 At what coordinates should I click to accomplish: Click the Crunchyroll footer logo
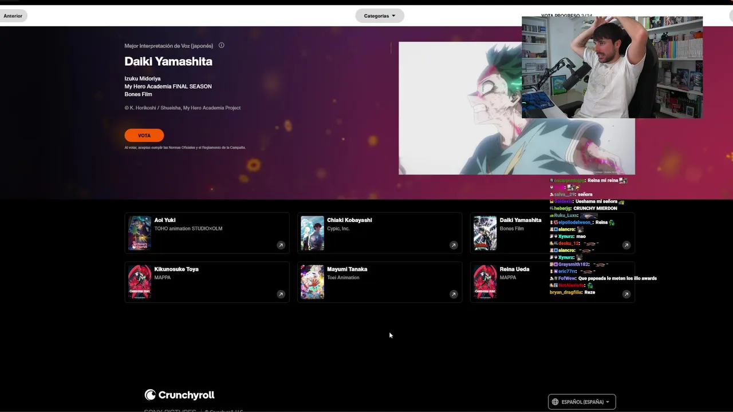pos(180,395)
